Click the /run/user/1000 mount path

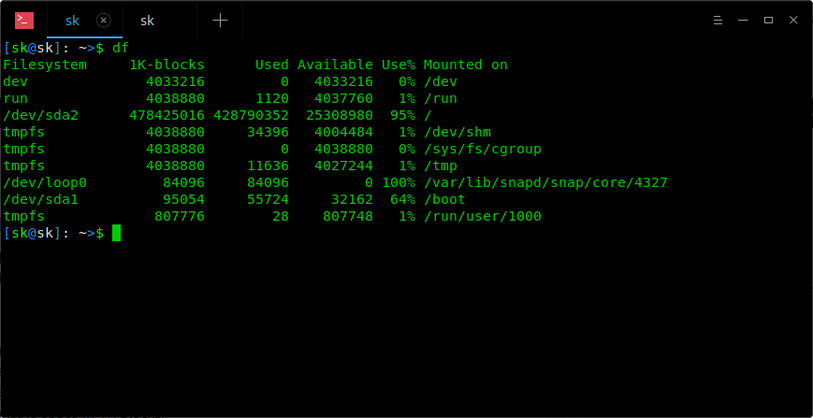click(482, 216)
